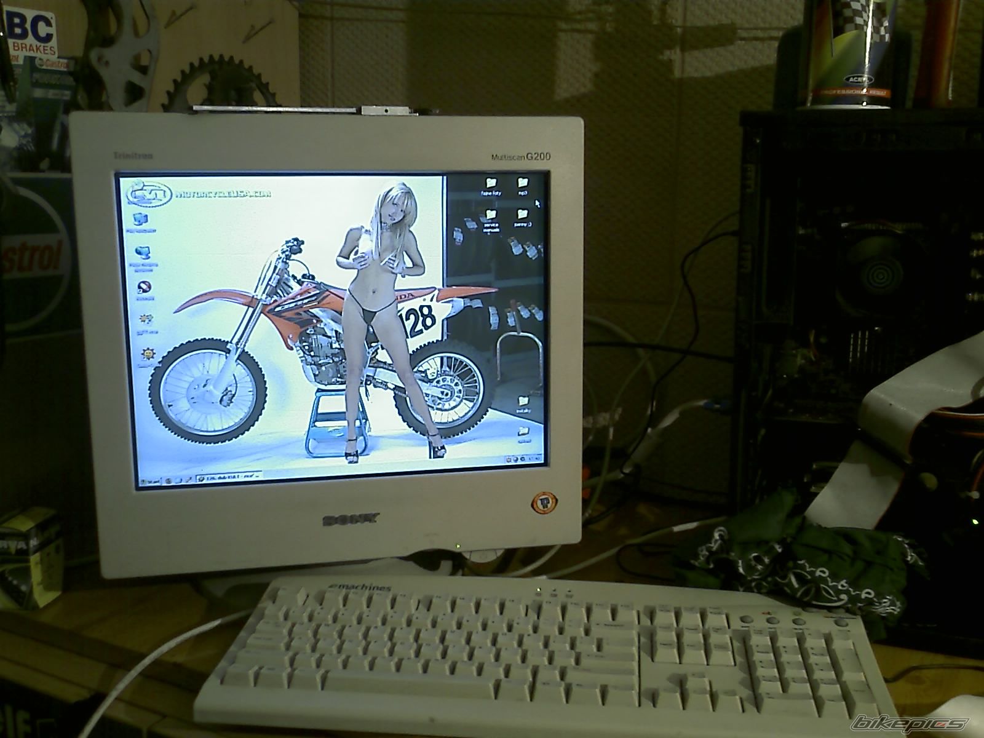Open the bottom-right desktop folder
Image resolution: width=984 pixels, height=738 pixels.
tap(525, 432)
